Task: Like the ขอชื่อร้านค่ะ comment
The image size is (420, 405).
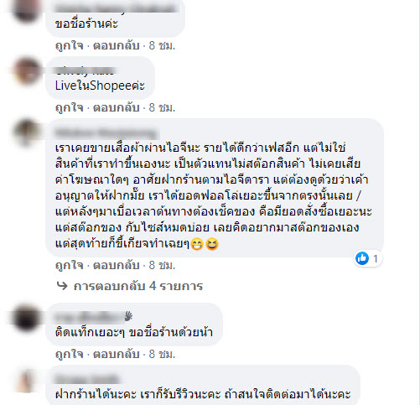Action: point(70,45)
